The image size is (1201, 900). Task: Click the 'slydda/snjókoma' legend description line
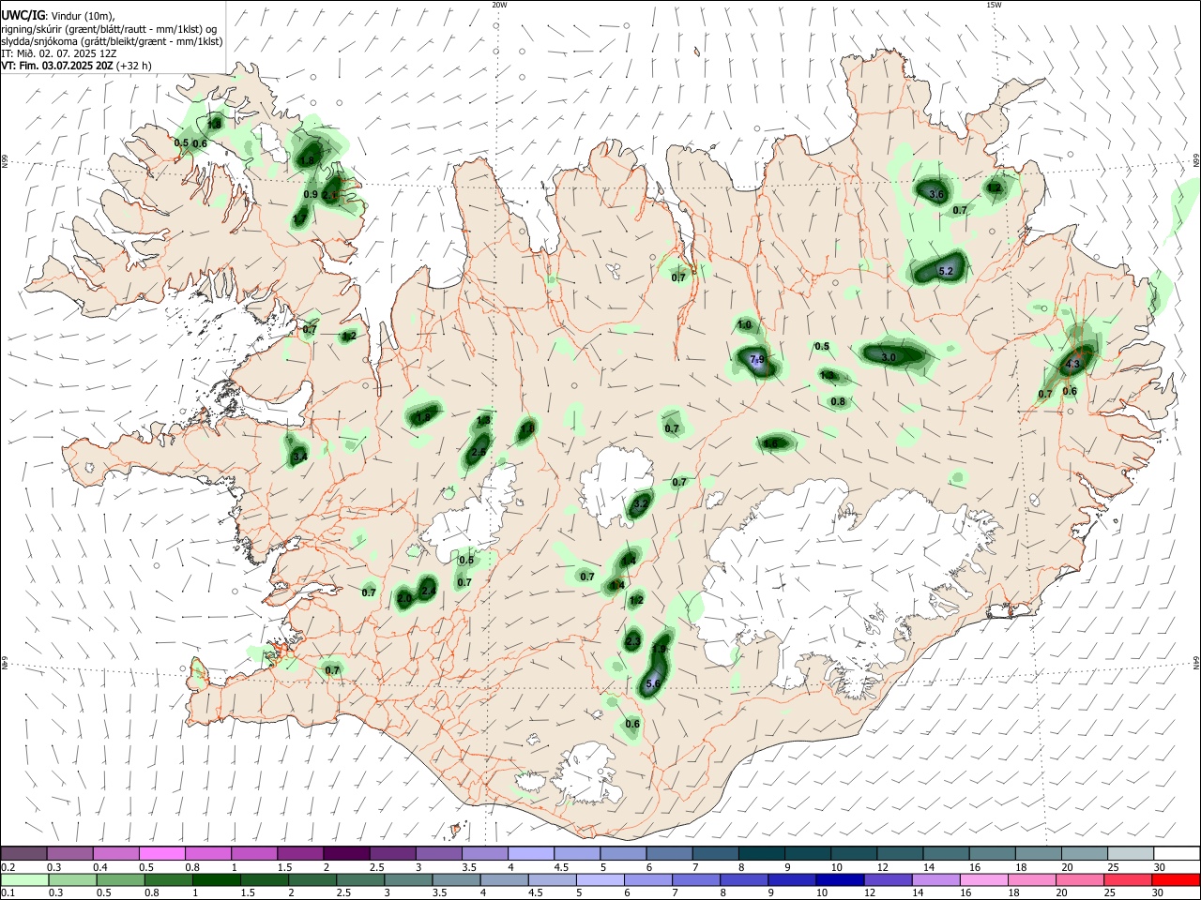tap(112, 41)
